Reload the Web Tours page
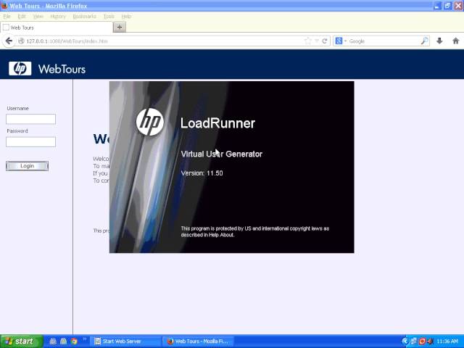This screenshot has height=348, width=464. tap(325, 41)
